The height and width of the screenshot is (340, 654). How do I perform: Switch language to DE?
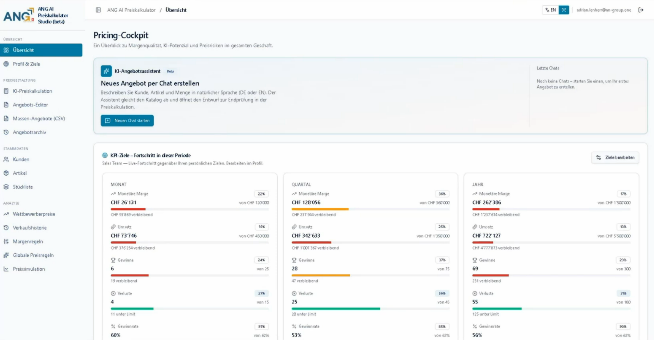564,10
